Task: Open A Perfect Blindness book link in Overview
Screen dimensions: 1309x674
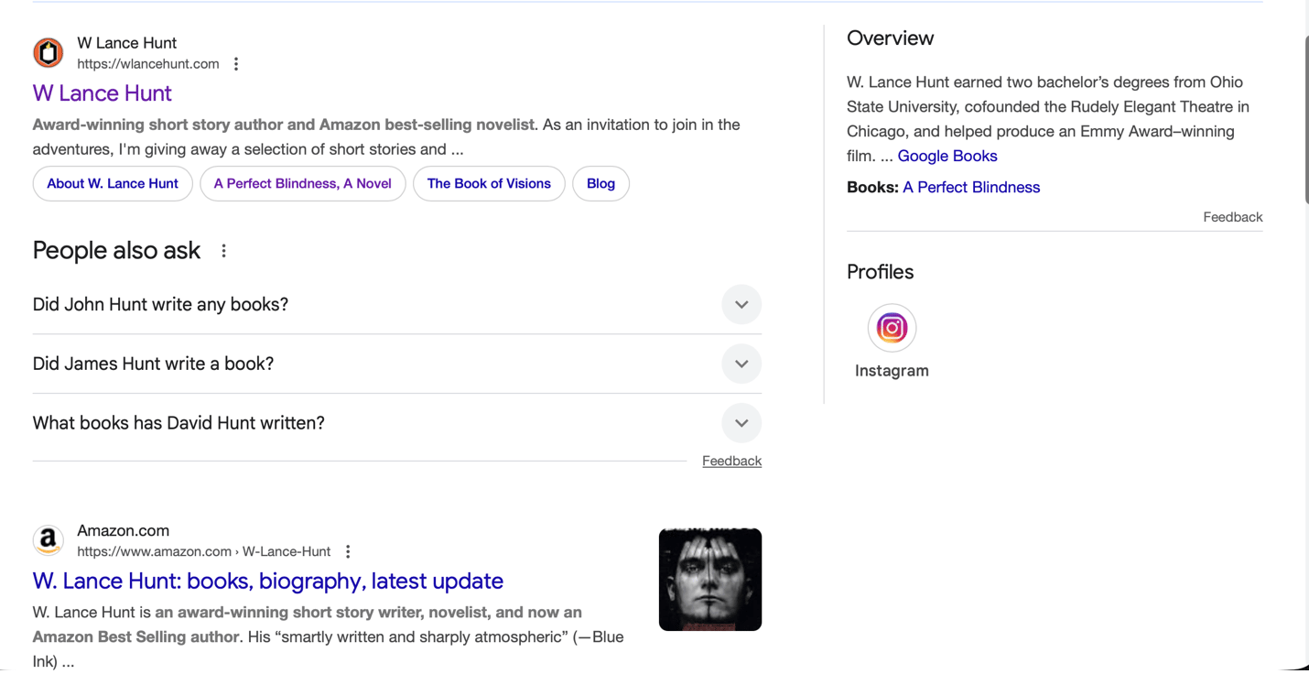Action: (x=971, y=188)
